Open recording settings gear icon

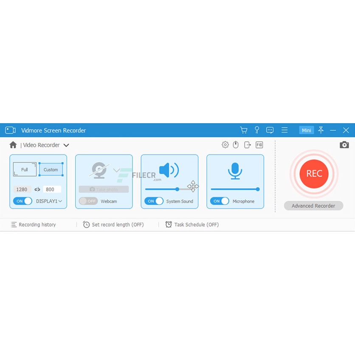[225, 145]
